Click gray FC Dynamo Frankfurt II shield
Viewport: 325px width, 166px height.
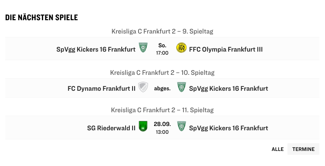click(143, 87)
